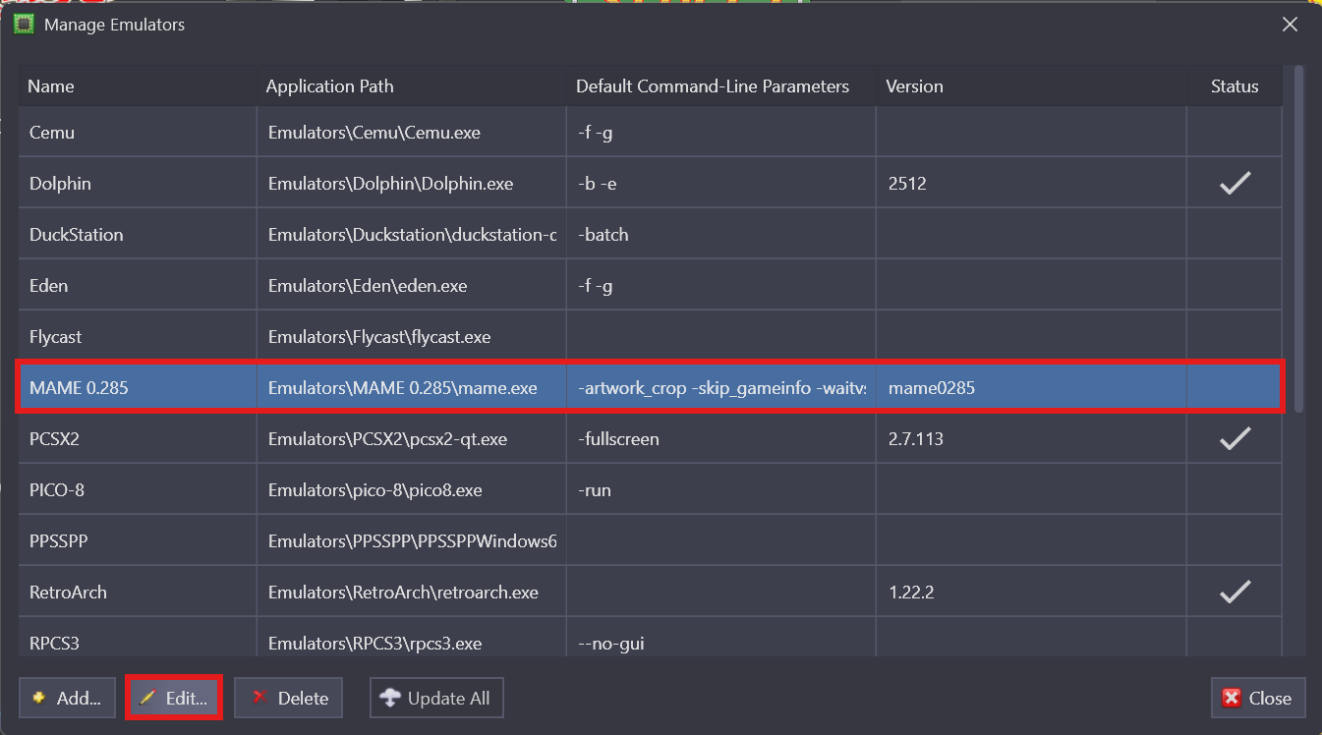
Task: Close the Manage Emulators dialog via Close button
Action: coord(1257,698)
